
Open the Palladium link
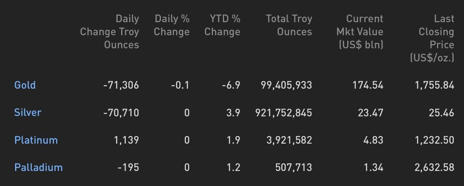click(x=39, y=167)
